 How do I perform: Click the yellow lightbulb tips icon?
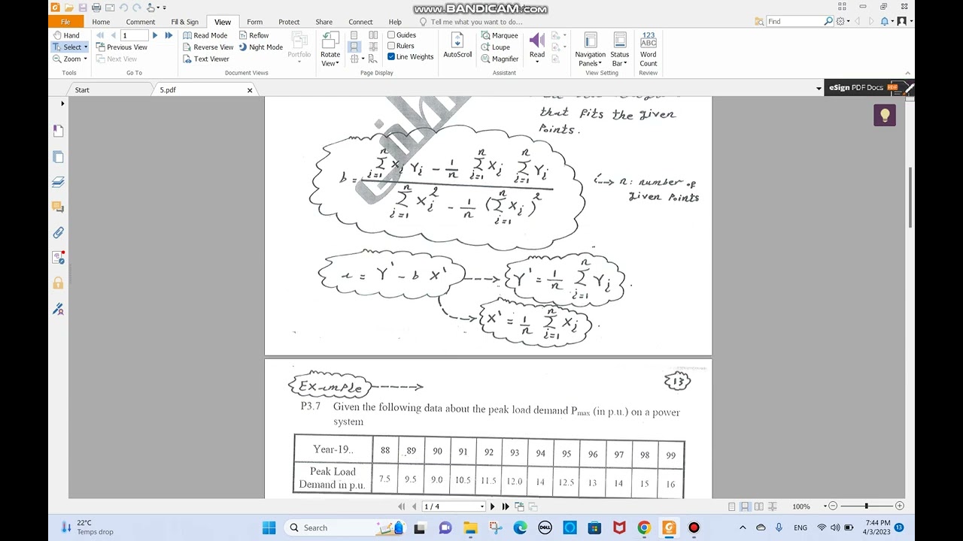[x=885, y=115]
